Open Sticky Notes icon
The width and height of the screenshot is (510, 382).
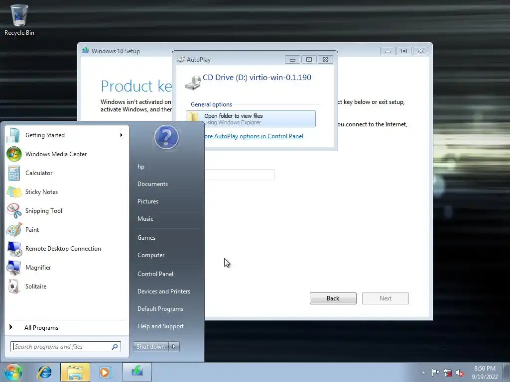[x=14, y=192]
